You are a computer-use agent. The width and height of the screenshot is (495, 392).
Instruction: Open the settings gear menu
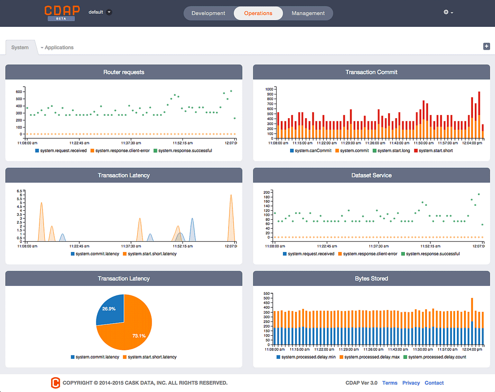[x=446, y=12]
